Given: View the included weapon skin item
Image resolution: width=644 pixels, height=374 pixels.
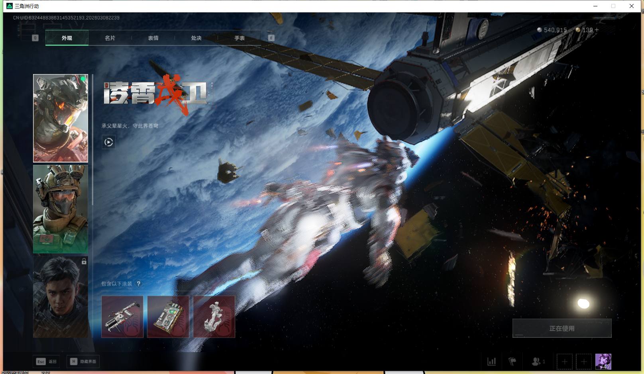Looking at the screenshot, I should pos(122,317).
